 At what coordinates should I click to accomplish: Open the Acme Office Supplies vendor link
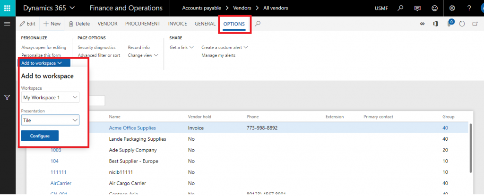132,128
